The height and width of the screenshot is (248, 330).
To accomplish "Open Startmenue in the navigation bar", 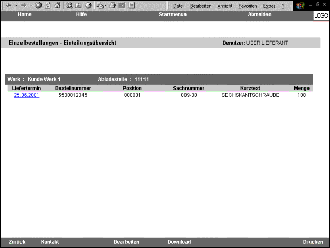I will tap(173, 14).
